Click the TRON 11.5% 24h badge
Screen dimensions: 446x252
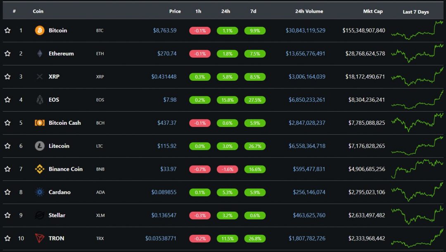coord(228,238)
